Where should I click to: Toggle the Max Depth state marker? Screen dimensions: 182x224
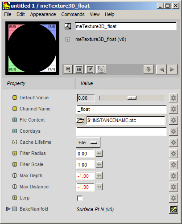point(15,175)
